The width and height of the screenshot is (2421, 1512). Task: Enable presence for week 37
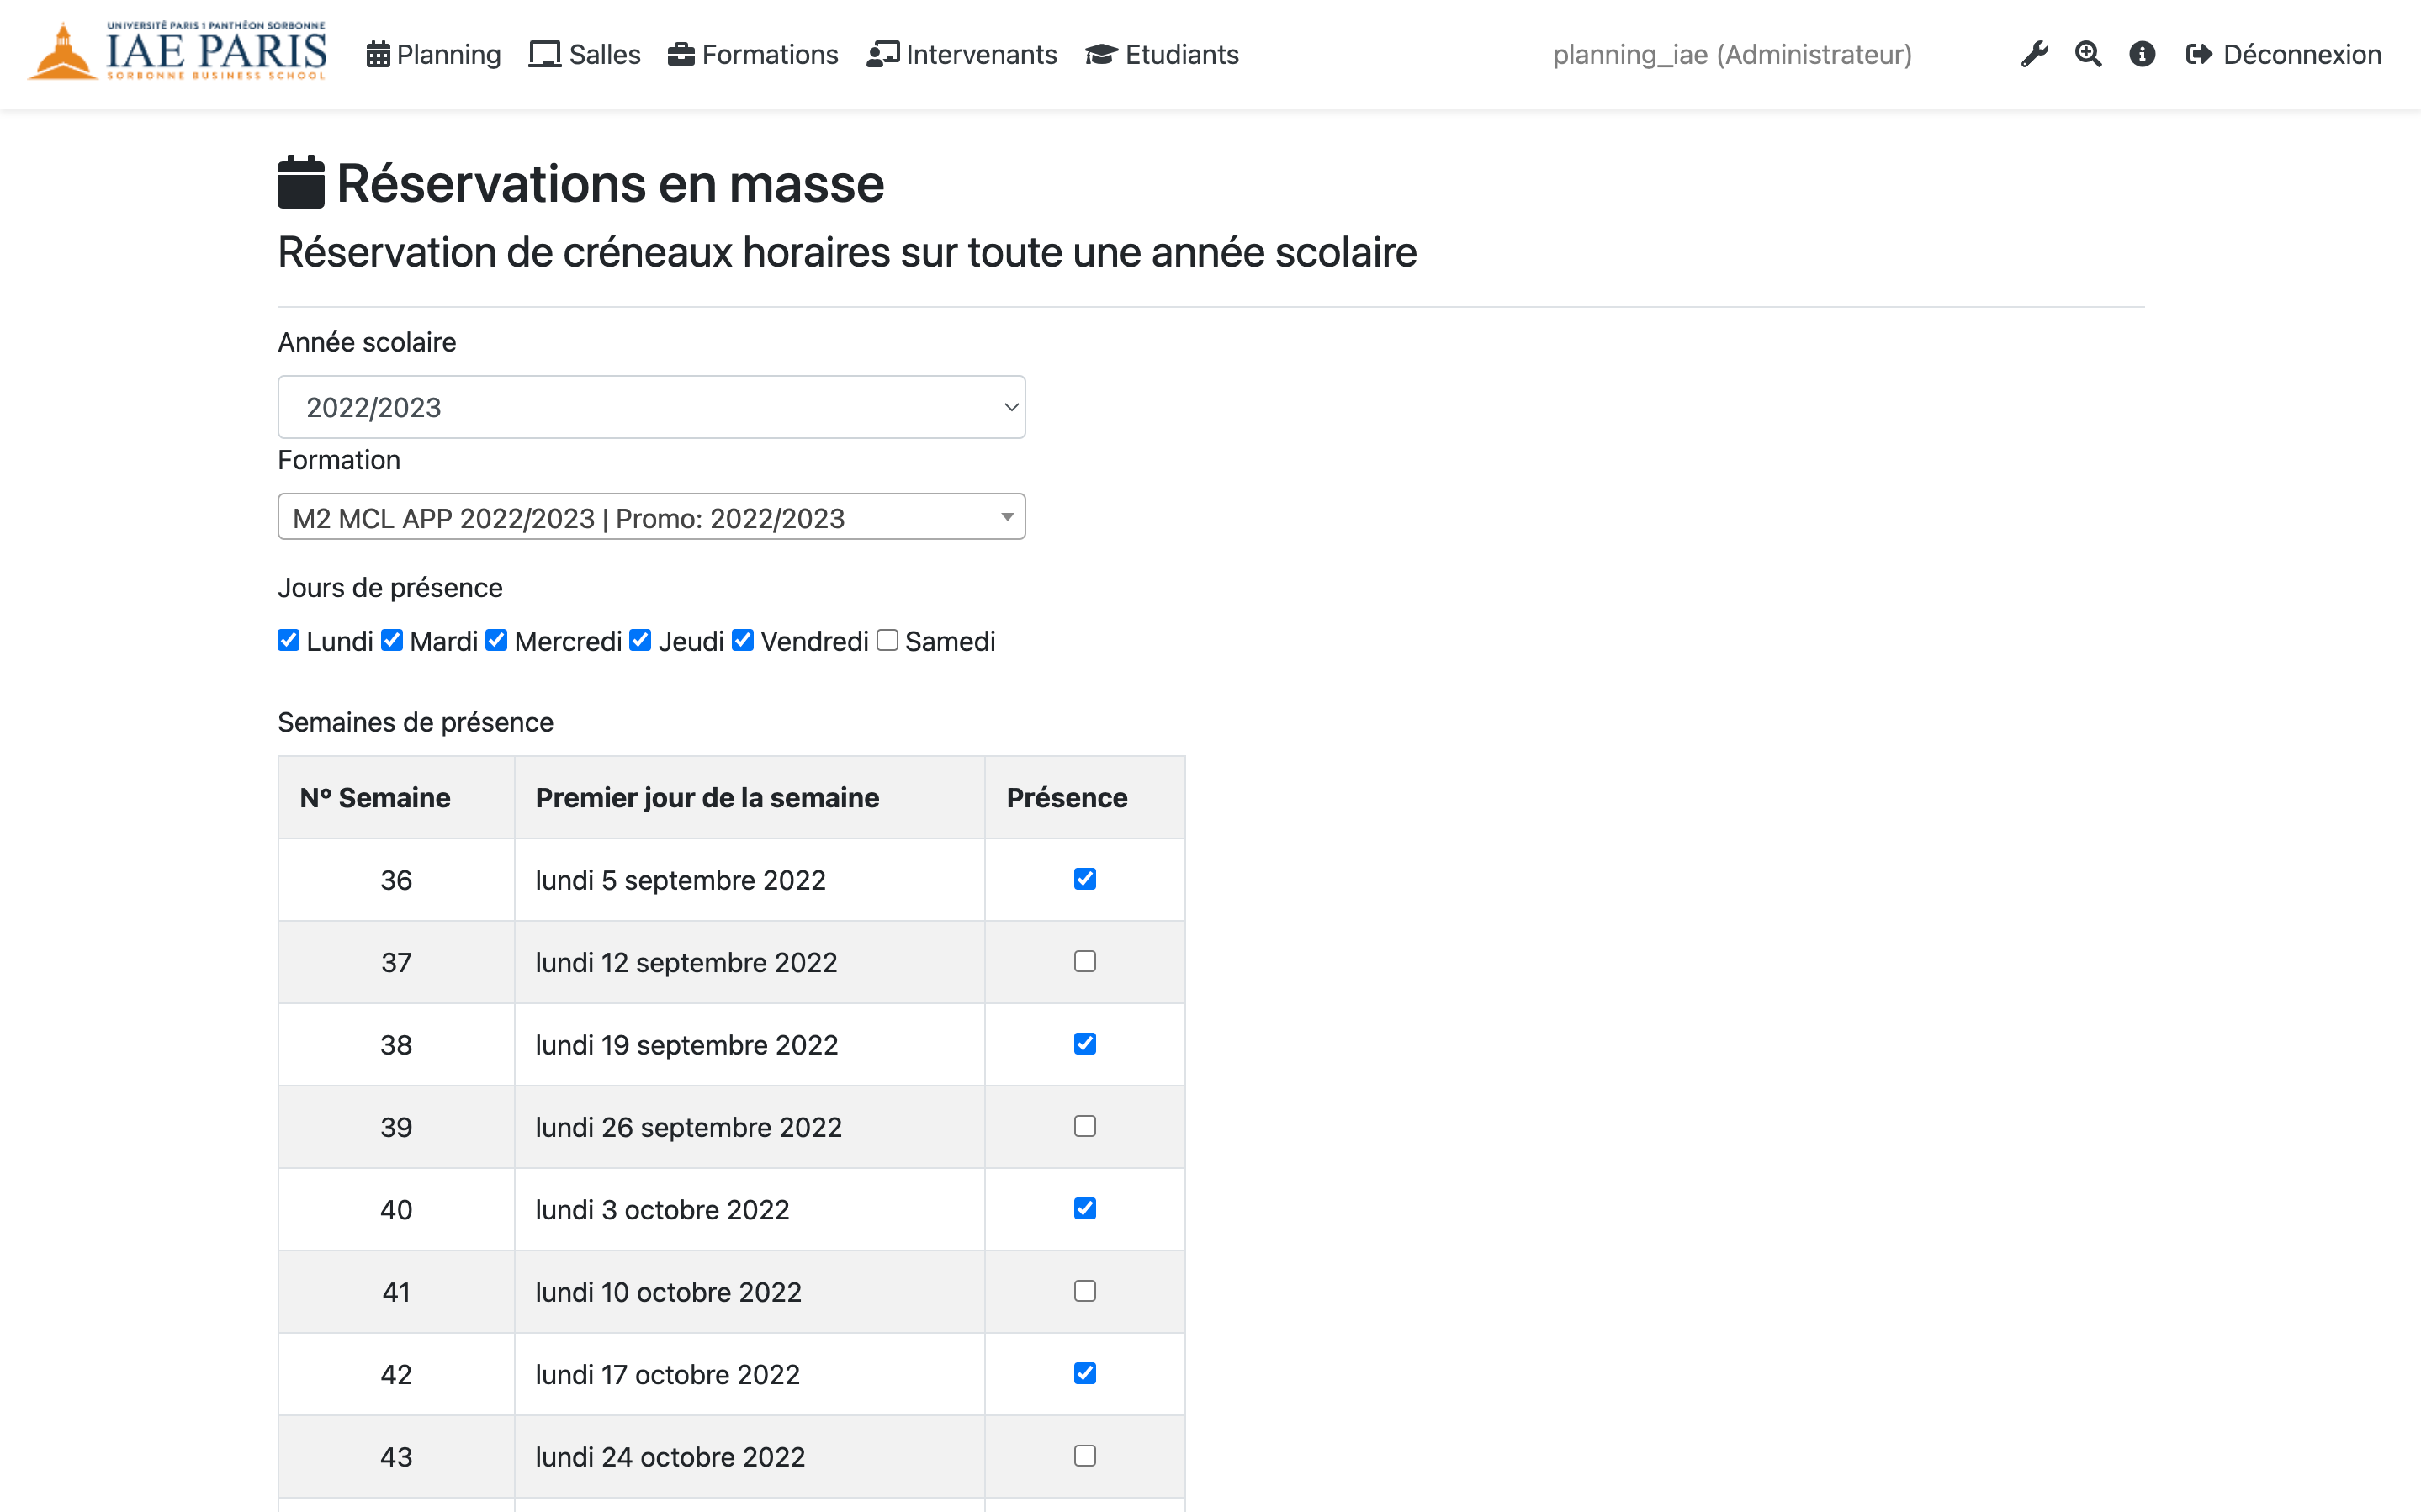(x=1084, y=961)
